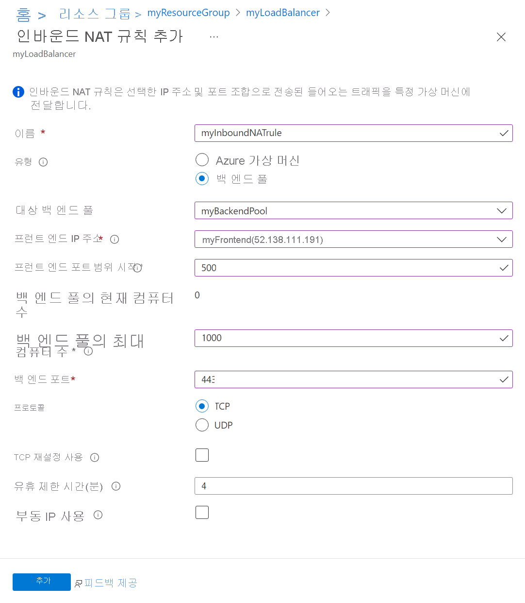Switch protocol to UDP
The height and width of the screenshot is (603, 525).
pos(202,425)
